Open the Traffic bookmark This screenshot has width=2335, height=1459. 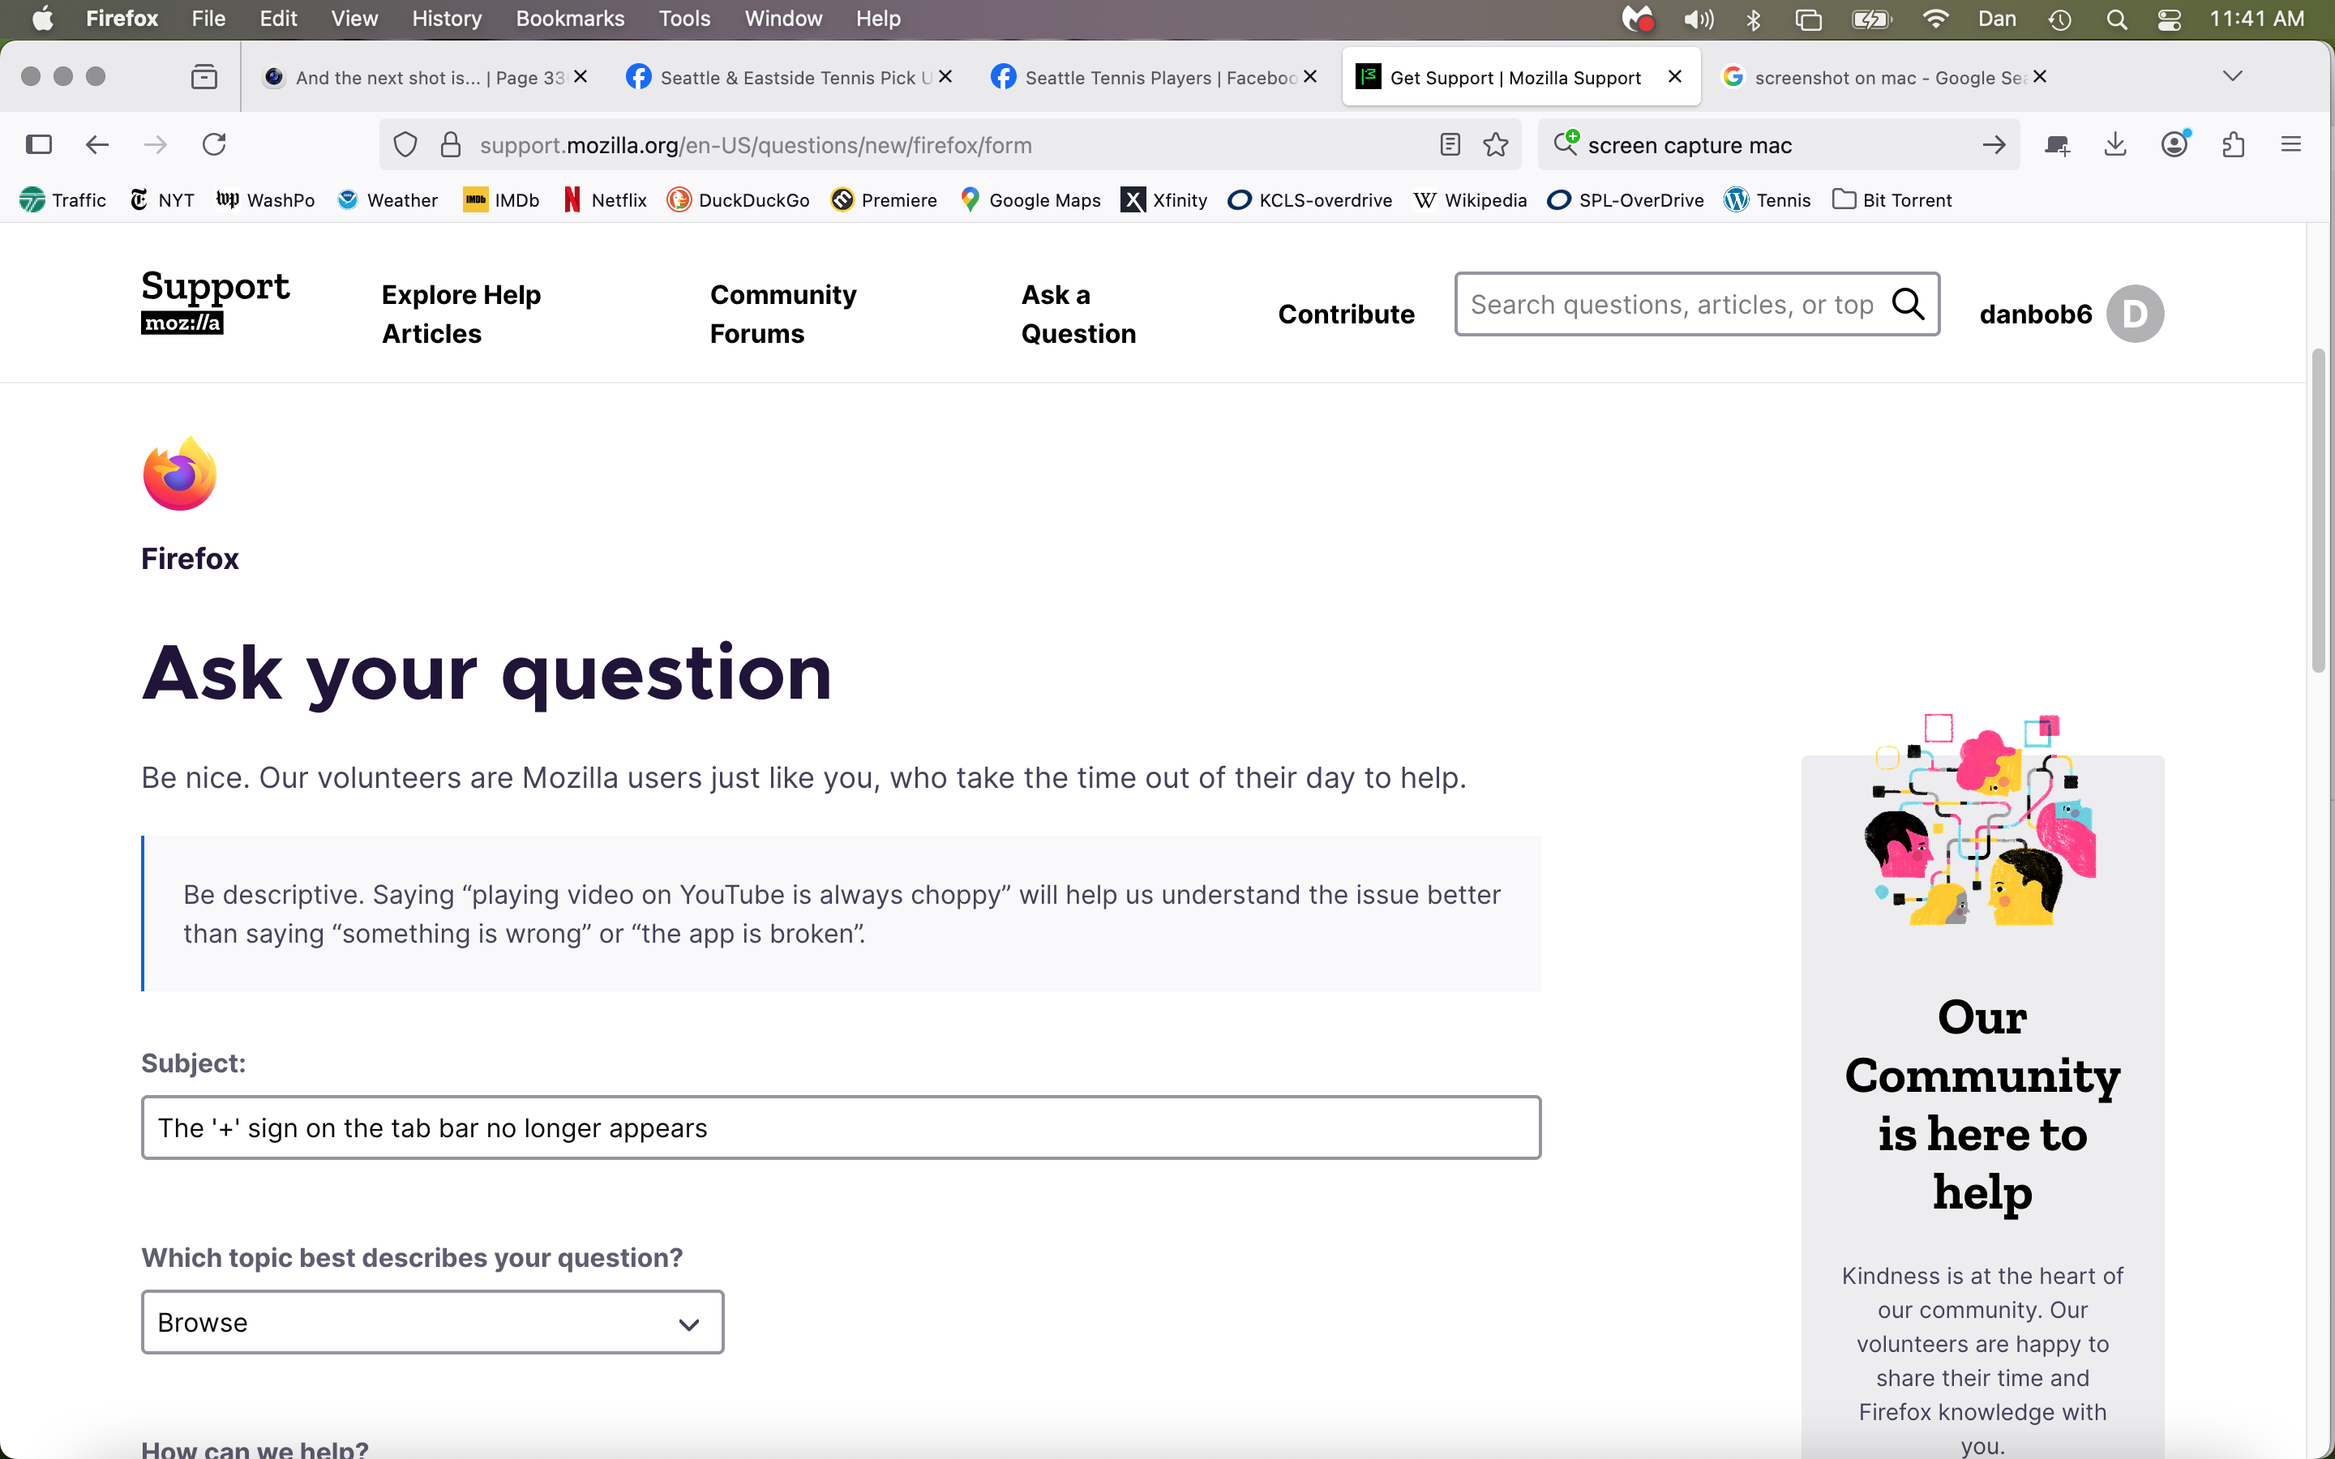[62, 199]
